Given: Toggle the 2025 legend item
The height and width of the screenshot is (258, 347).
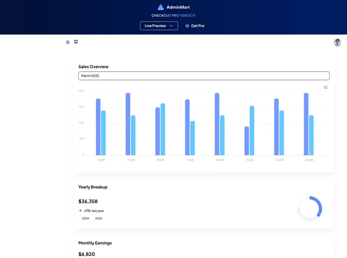Looking at the screenshot, I should 98,218.
